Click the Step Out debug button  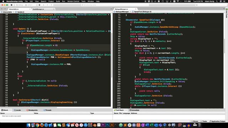coord(51,5)
